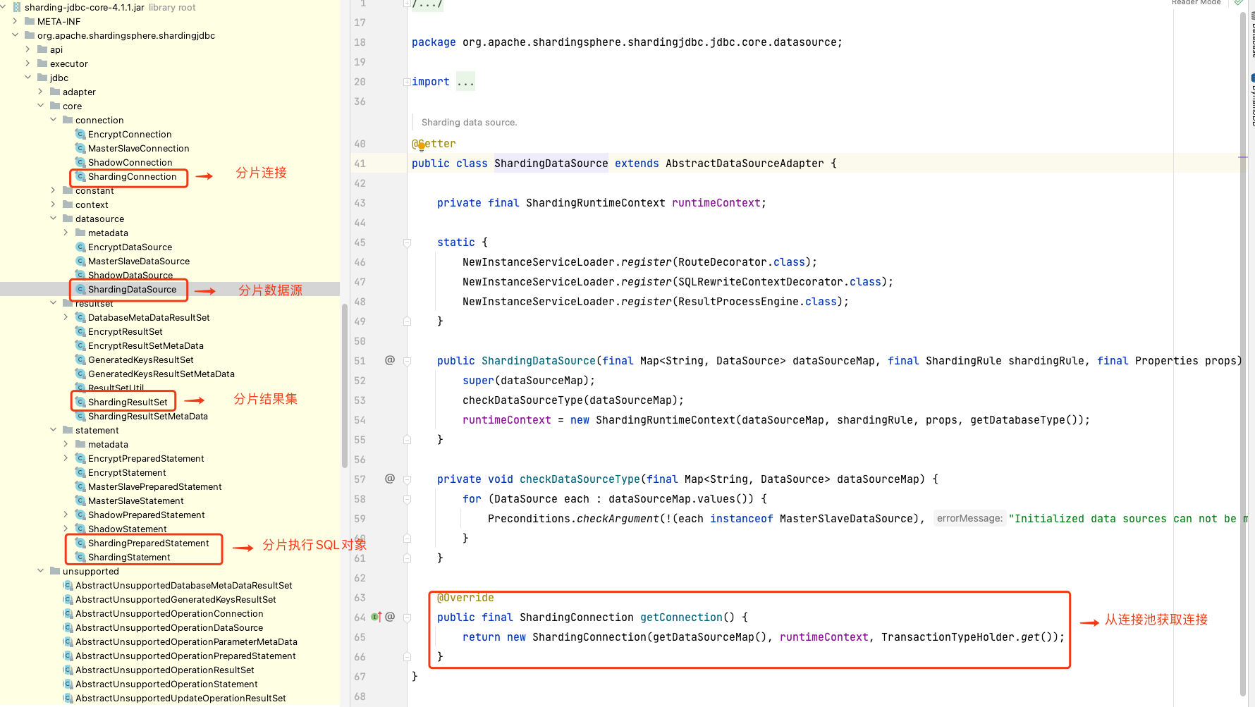Expand the metadata node under statement
Screen dimensions: 1255x707
click(66, 444)
